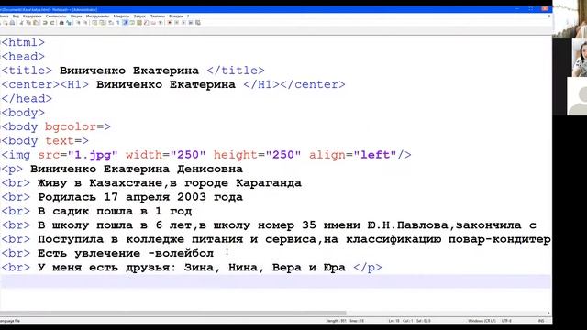Viewport: 587px width, 330px height.
Task: Click the Поступила в колледже line
Action: click(x=276, y=239)
